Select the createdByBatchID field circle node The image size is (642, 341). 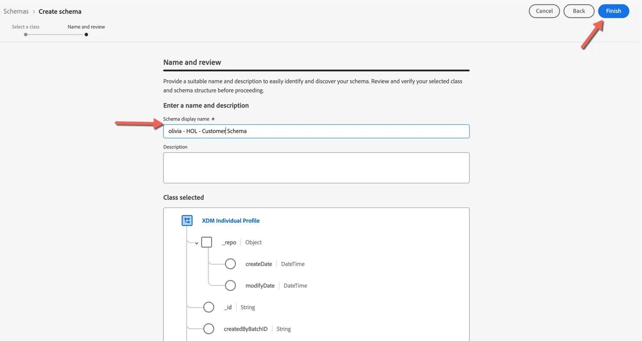click(209, 329)
